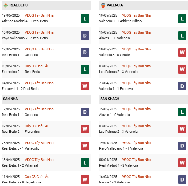Select the SÂN KHÁCH section header
The width and height of the screenshot is (188, 186).
[110, 99]
